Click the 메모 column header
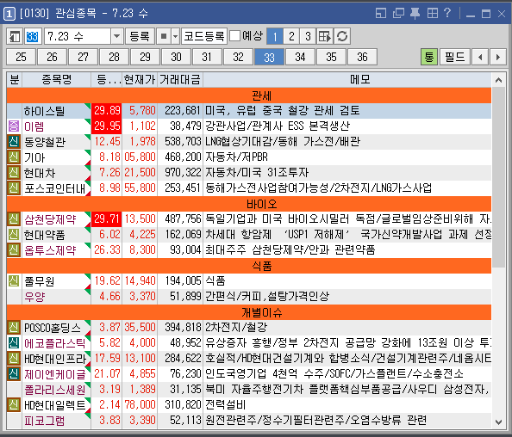This screenshot has width=512, height=437. tap(347, 79)
